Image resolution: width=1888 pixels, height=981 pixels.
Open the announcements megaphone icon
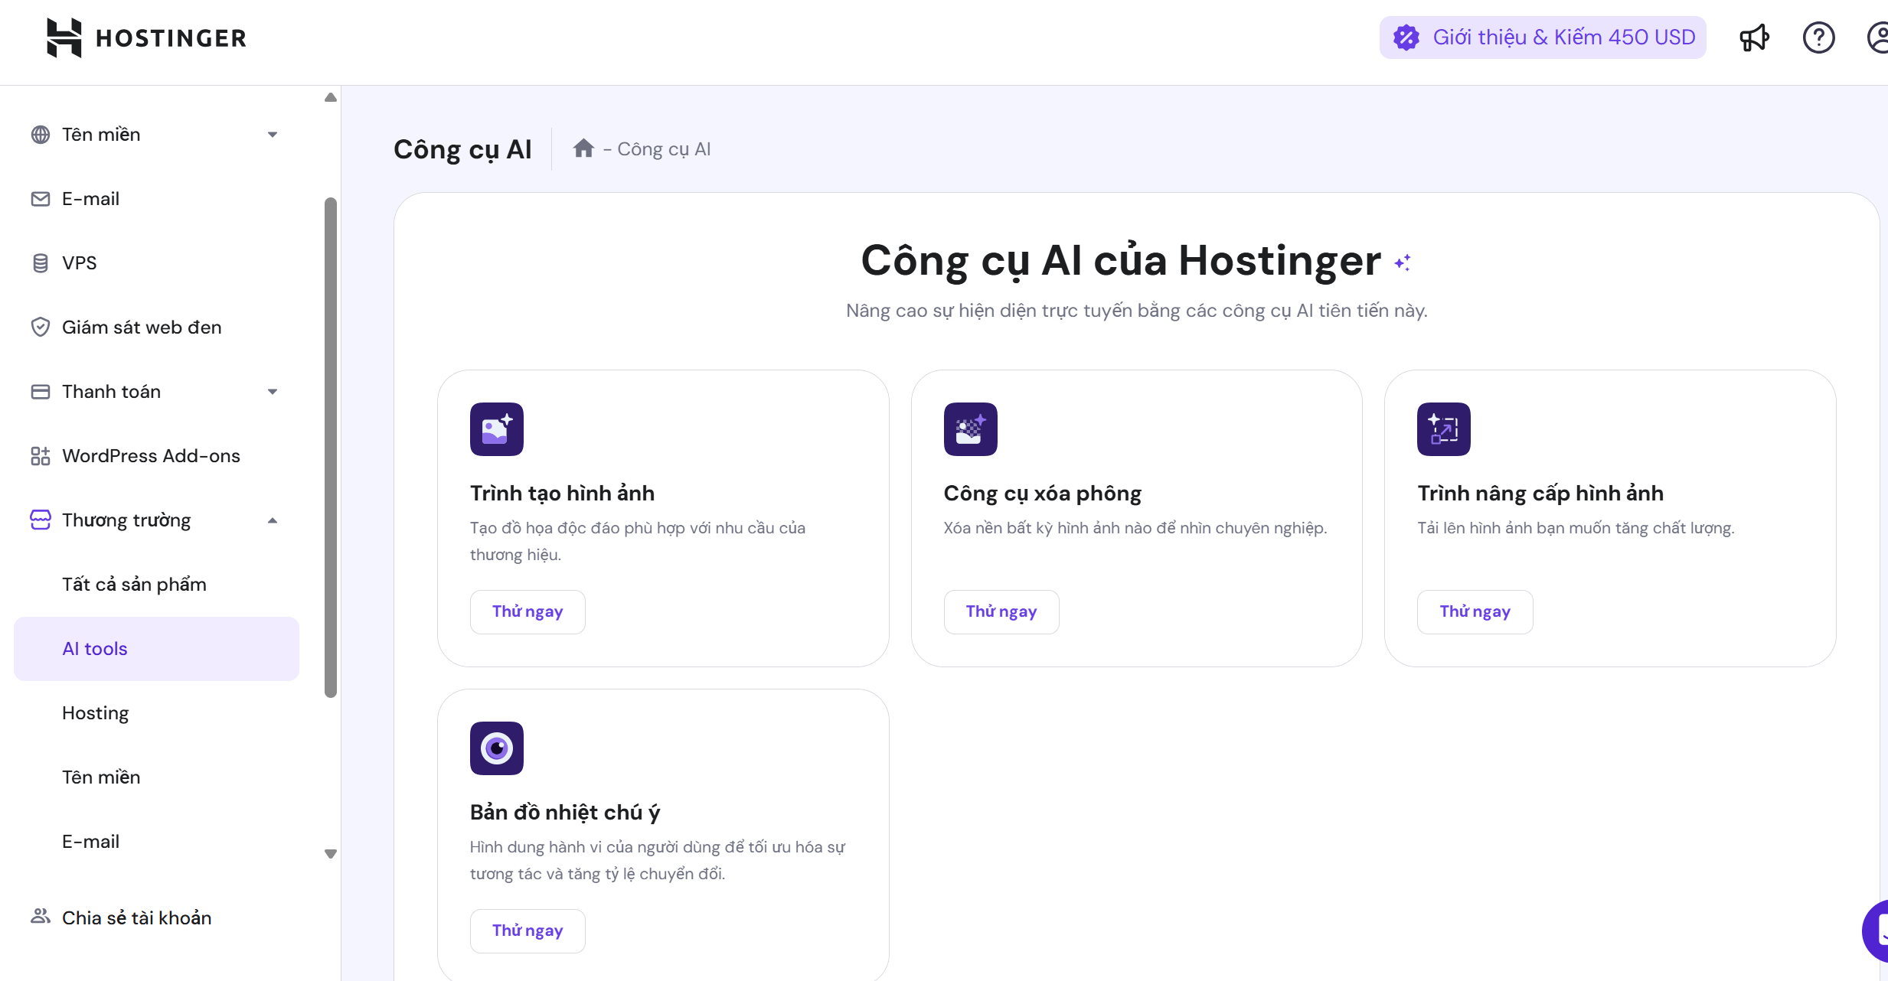[x=1754, y=37]
